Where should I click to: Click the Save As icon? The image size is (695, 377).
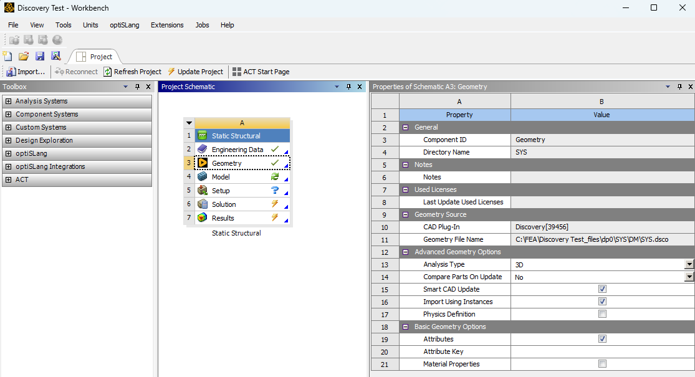tap(56, 56)
